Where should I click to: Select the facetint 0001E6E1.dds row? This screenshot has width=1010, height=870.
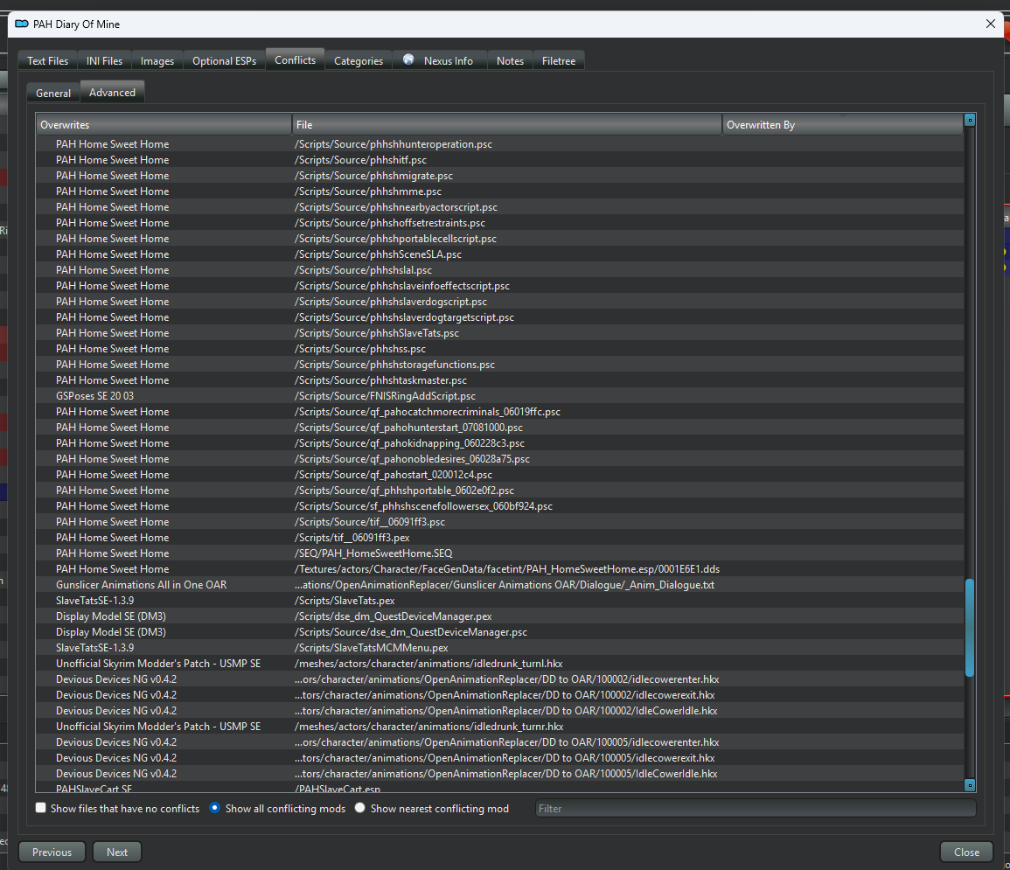500,569
